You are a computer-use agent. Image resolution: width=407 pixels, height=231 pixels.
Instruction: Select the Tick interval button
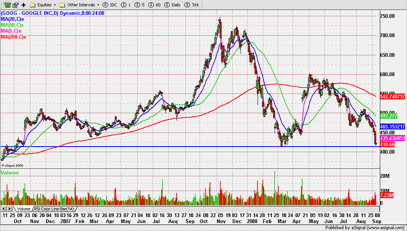191,5
